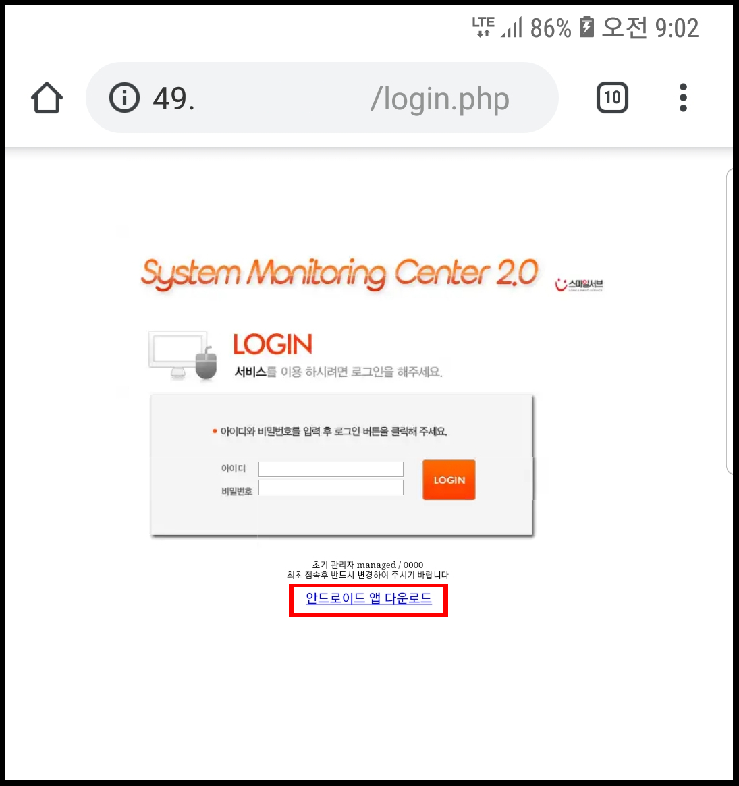Open the three-dot browser menu
Viewport: 739px width, 786px height.
(683, 97)
